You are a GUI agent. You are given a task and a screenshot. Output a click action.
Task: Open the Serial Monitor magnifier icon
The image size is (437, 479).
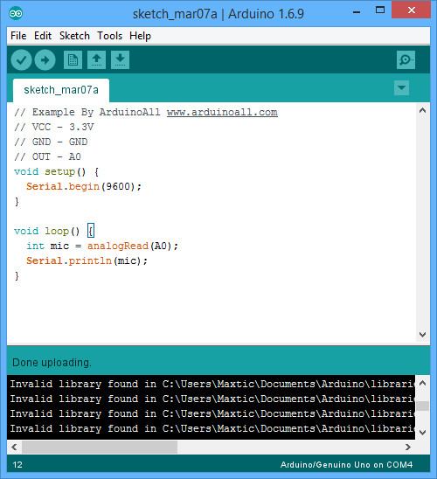click(x=406, y=59)
